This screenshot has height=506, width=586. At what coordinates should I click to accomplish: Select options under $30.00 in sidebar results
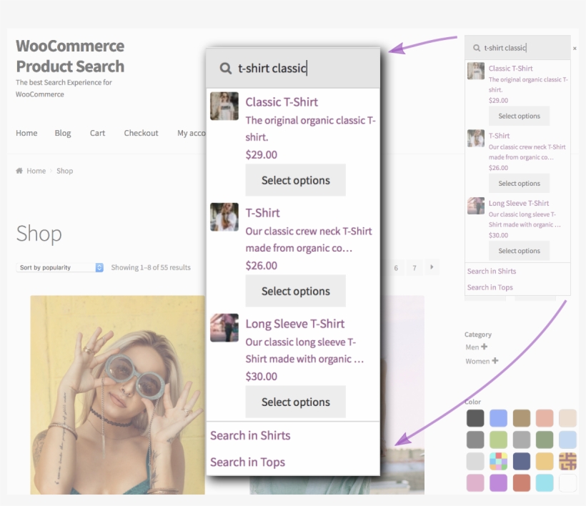pyautogui.click(x=519, y=251)
